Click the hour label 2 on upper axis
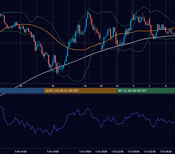 click(x=150, y=86)
